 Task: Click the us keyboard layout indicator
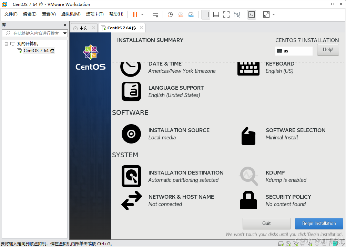294,51
